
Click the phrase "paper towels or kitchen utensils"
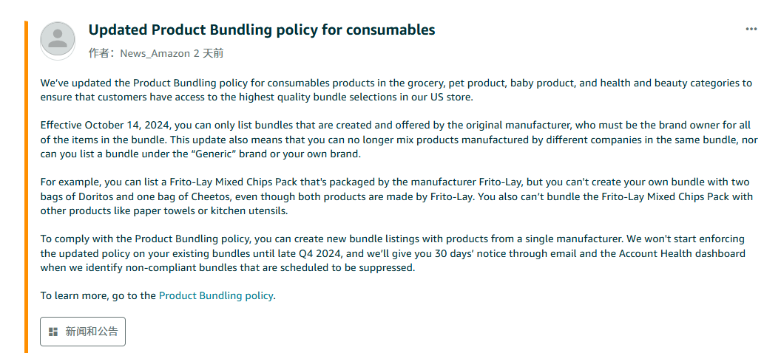214,210
